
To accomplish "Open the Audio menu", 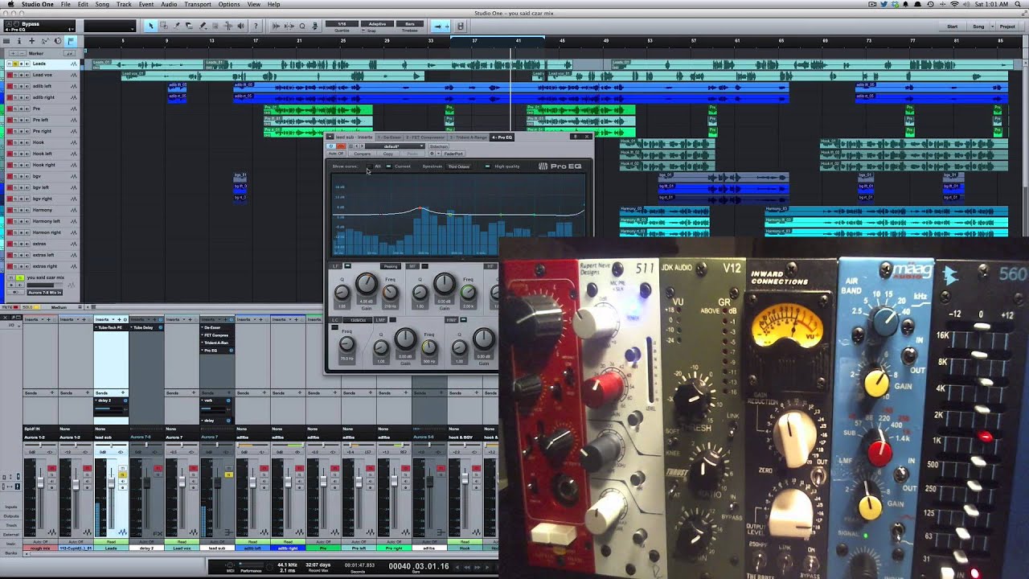I will [x=169, y=4].
